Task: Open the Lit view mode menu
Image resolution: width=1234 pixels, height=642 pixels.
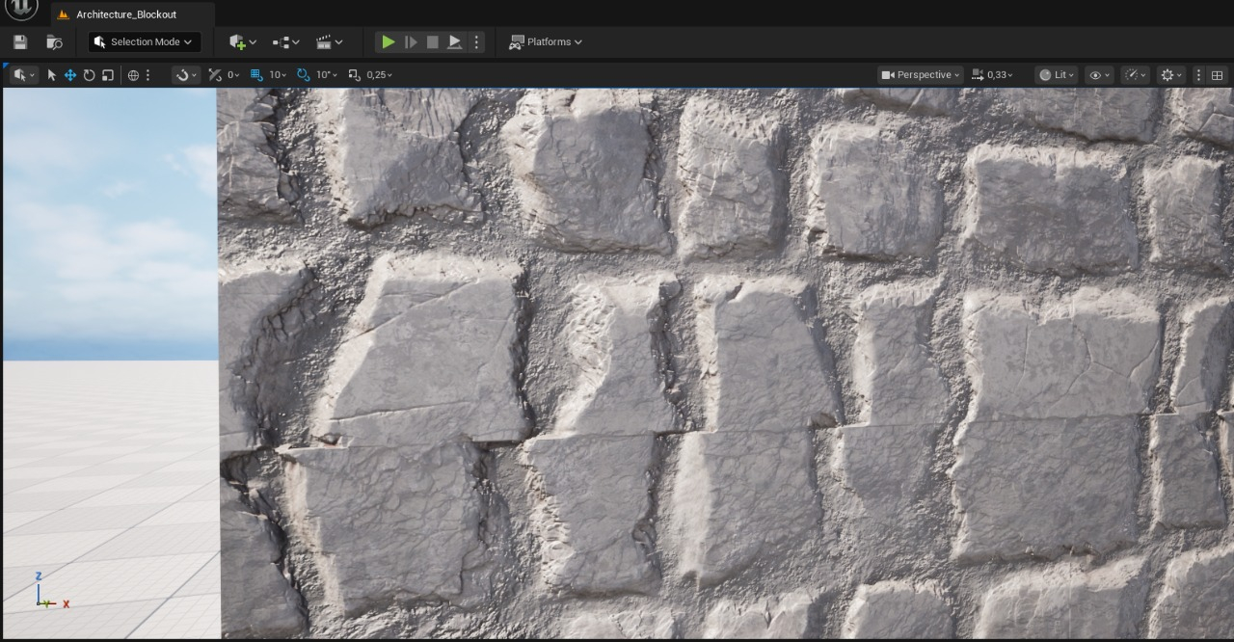Action: click(x=1057, y=74)
